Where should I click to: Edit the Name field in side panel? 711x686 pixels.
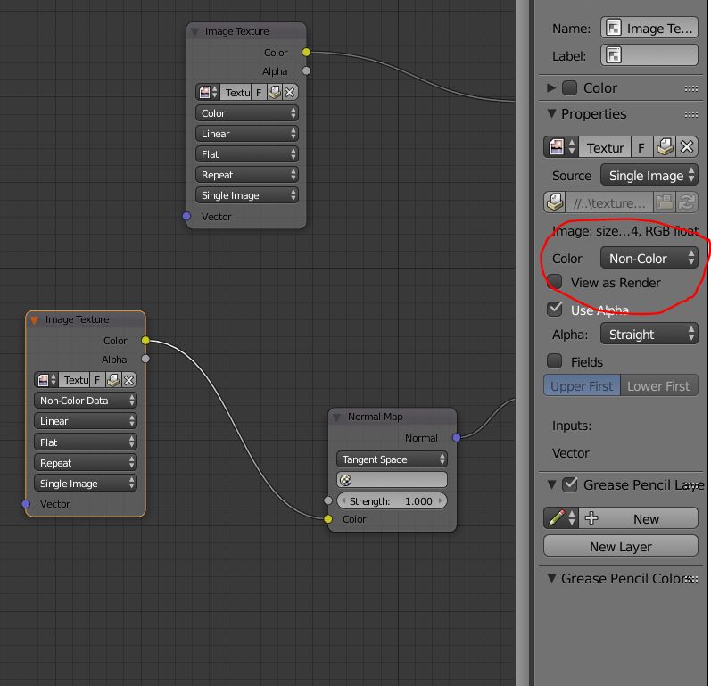click(x=649, y=28)
